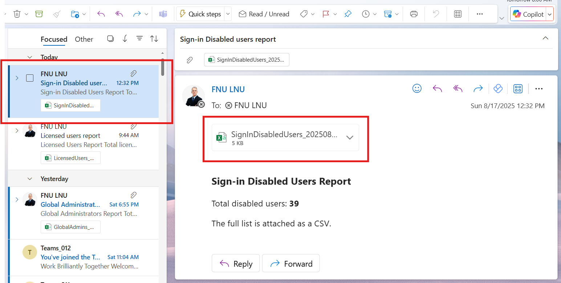
Task: Open the filter icon in message list
Action: coord(139,39)
